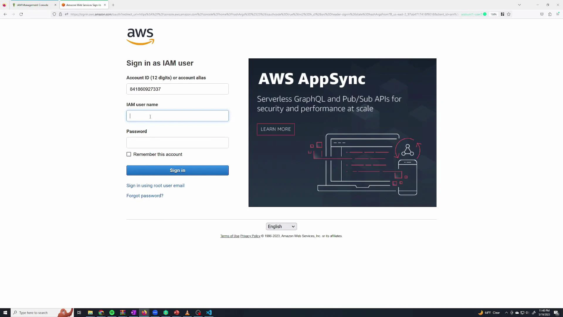Open VLC media player from the taskbar
Image resolution: width=563 pixels, height=317 pixels.
(187, 312)
